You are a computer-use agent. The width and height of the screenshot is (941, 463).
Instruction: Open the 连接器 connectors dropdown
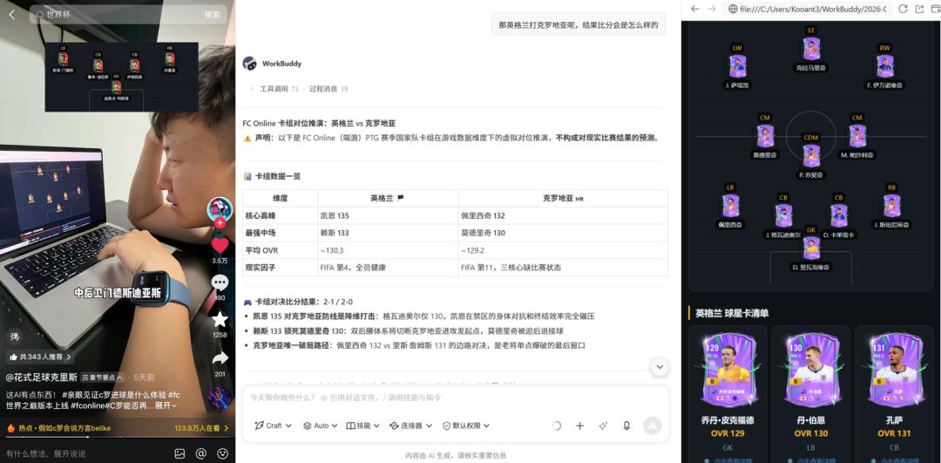click(410, 426)
